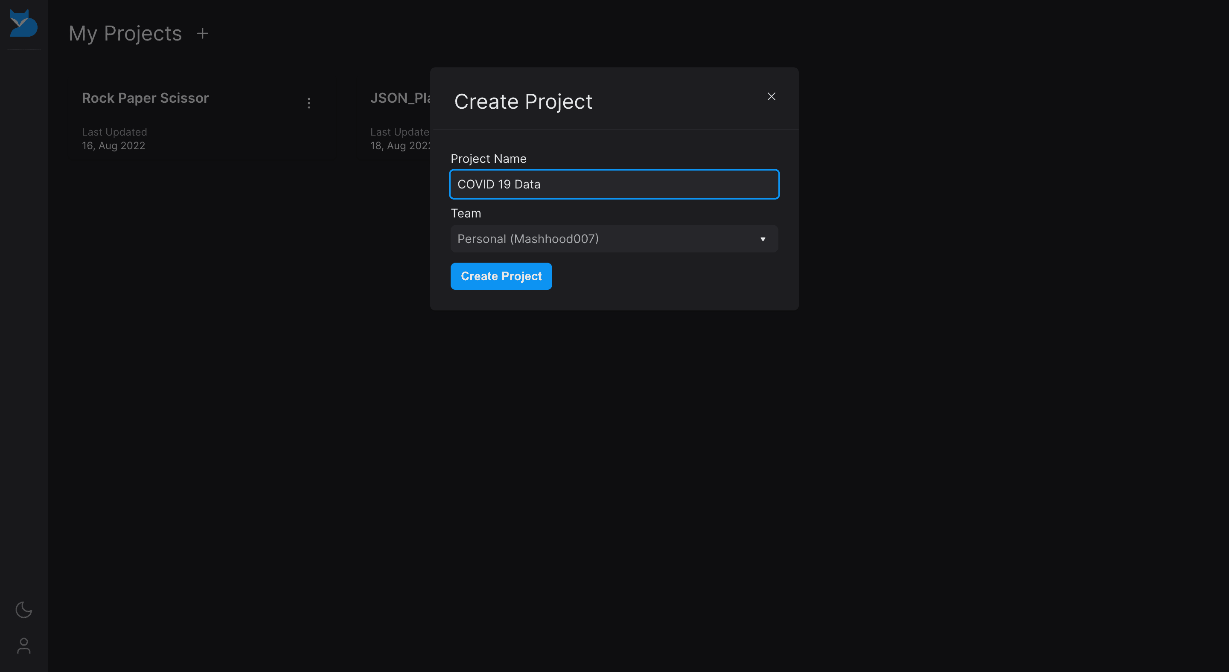Open Rock Paper Scissor options menu
Image resolution: width=1229 pixels, height=672 pixels.
pyautogui.click(x=309, y=103)
